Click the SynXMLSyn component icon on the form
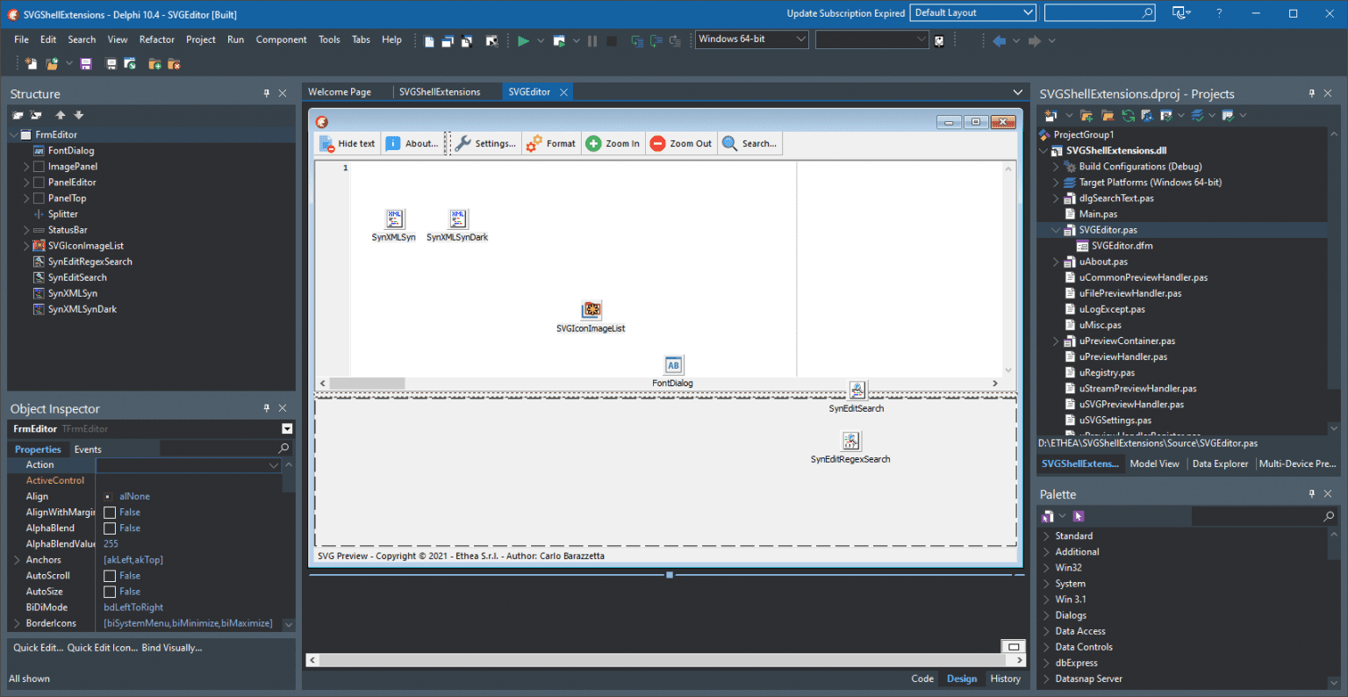This screenshot has height=697, width=1348. click(x=394, y=219)
